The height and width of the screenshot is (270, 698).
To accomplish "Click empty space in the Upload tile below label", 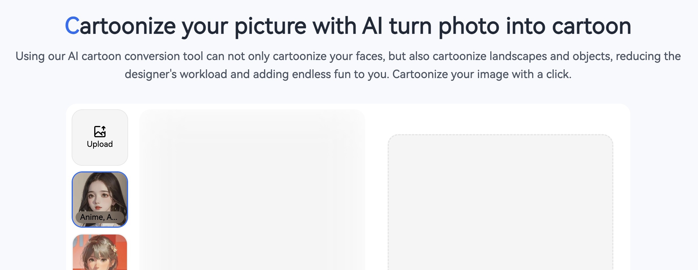I will click(x=100, y=157).
